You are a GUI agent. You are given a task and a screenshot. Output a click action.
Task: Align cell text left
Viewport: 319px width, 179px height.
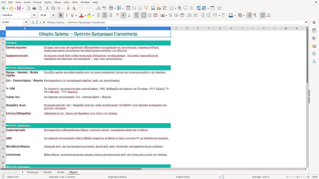coord(99,15)
